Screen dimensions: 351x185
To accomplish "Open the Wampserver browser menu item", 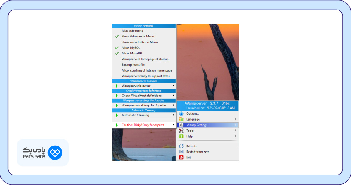I will click(144, 86).
